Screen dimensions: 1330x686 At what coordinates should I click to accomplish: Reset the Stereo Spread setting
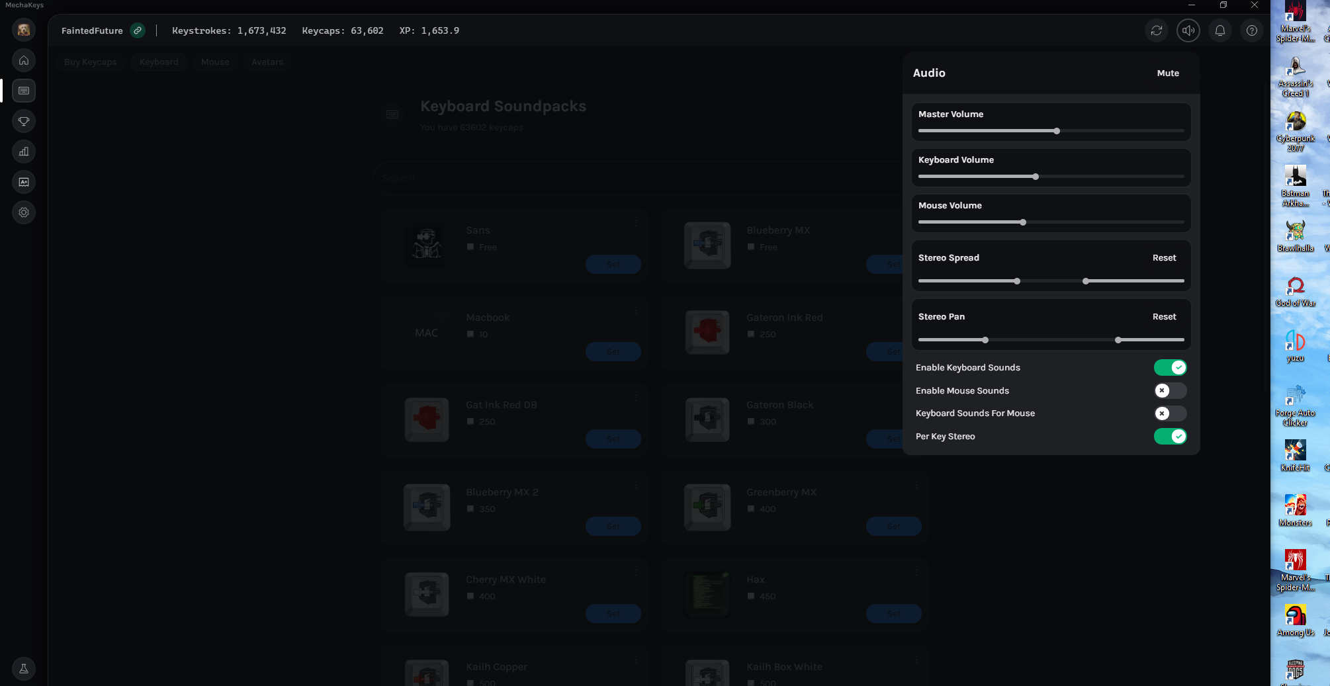tap(1164, 258)
